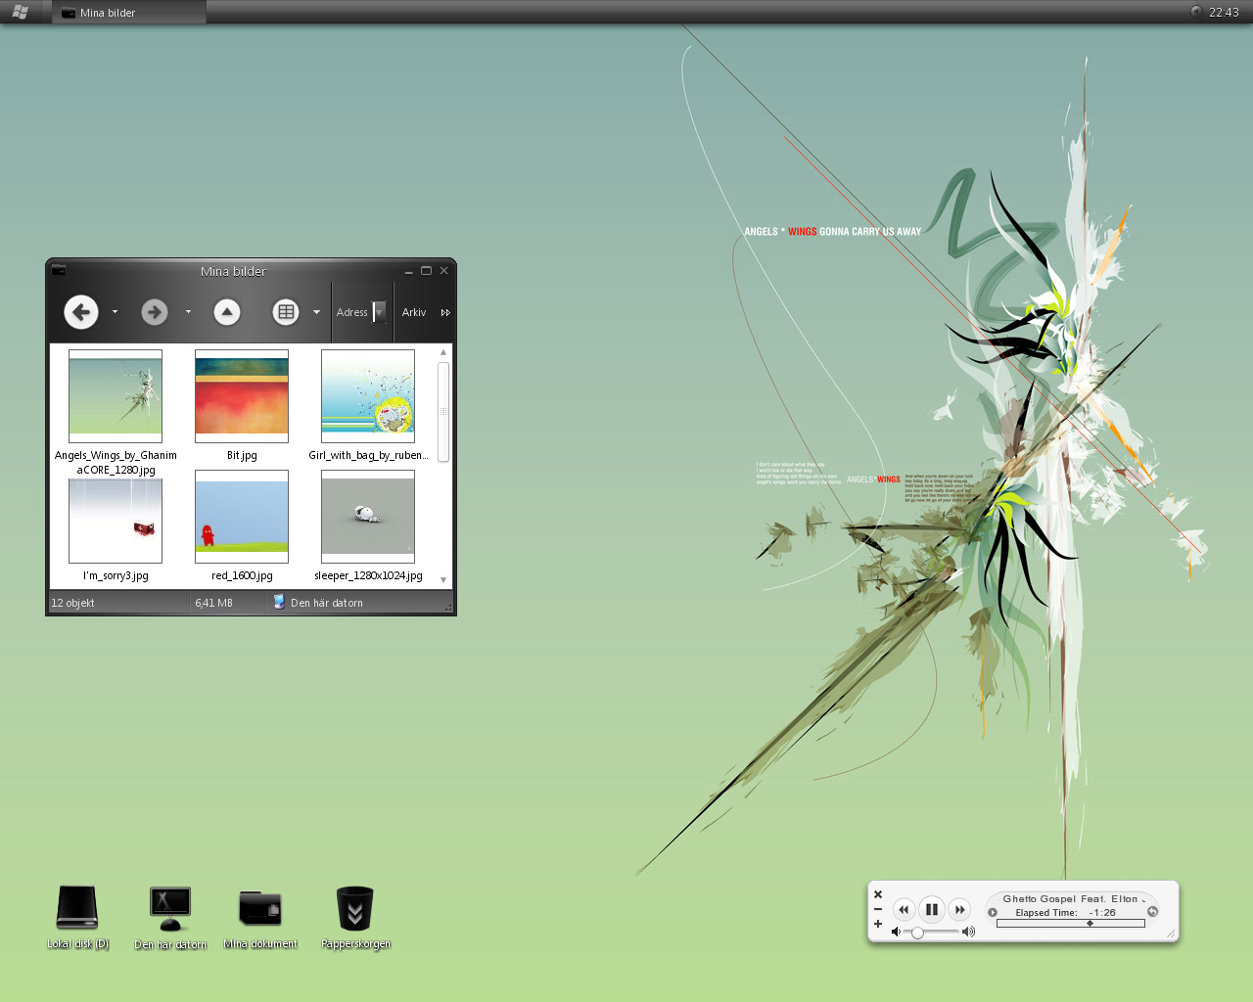Click the 12 objekt status bar text
Image resolution: width=1253 pixels, height=1002 pixels.
pos(72,603)
